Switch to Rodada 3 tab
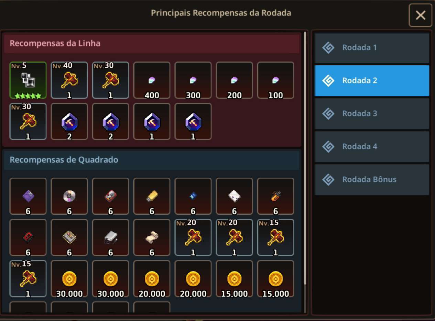The width and height of the screenshot is (435, 321). [372, 114]
